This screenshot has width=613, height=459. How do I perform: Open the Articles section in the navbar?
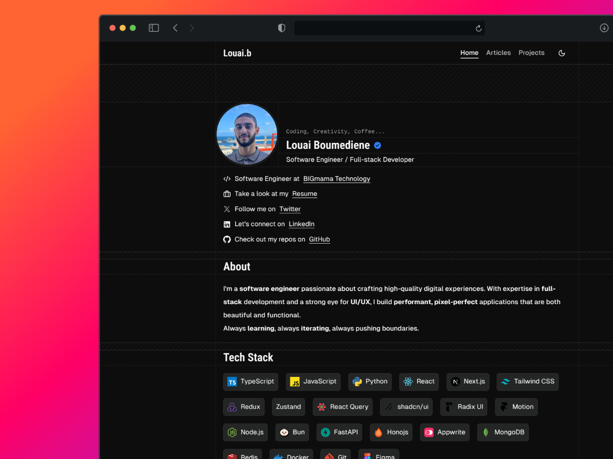click(x=498, y=53)
